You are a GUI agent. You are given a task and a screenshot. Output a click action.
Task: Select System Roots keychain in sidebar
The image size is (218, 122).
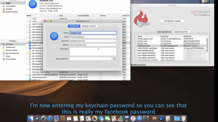[12, 12]
